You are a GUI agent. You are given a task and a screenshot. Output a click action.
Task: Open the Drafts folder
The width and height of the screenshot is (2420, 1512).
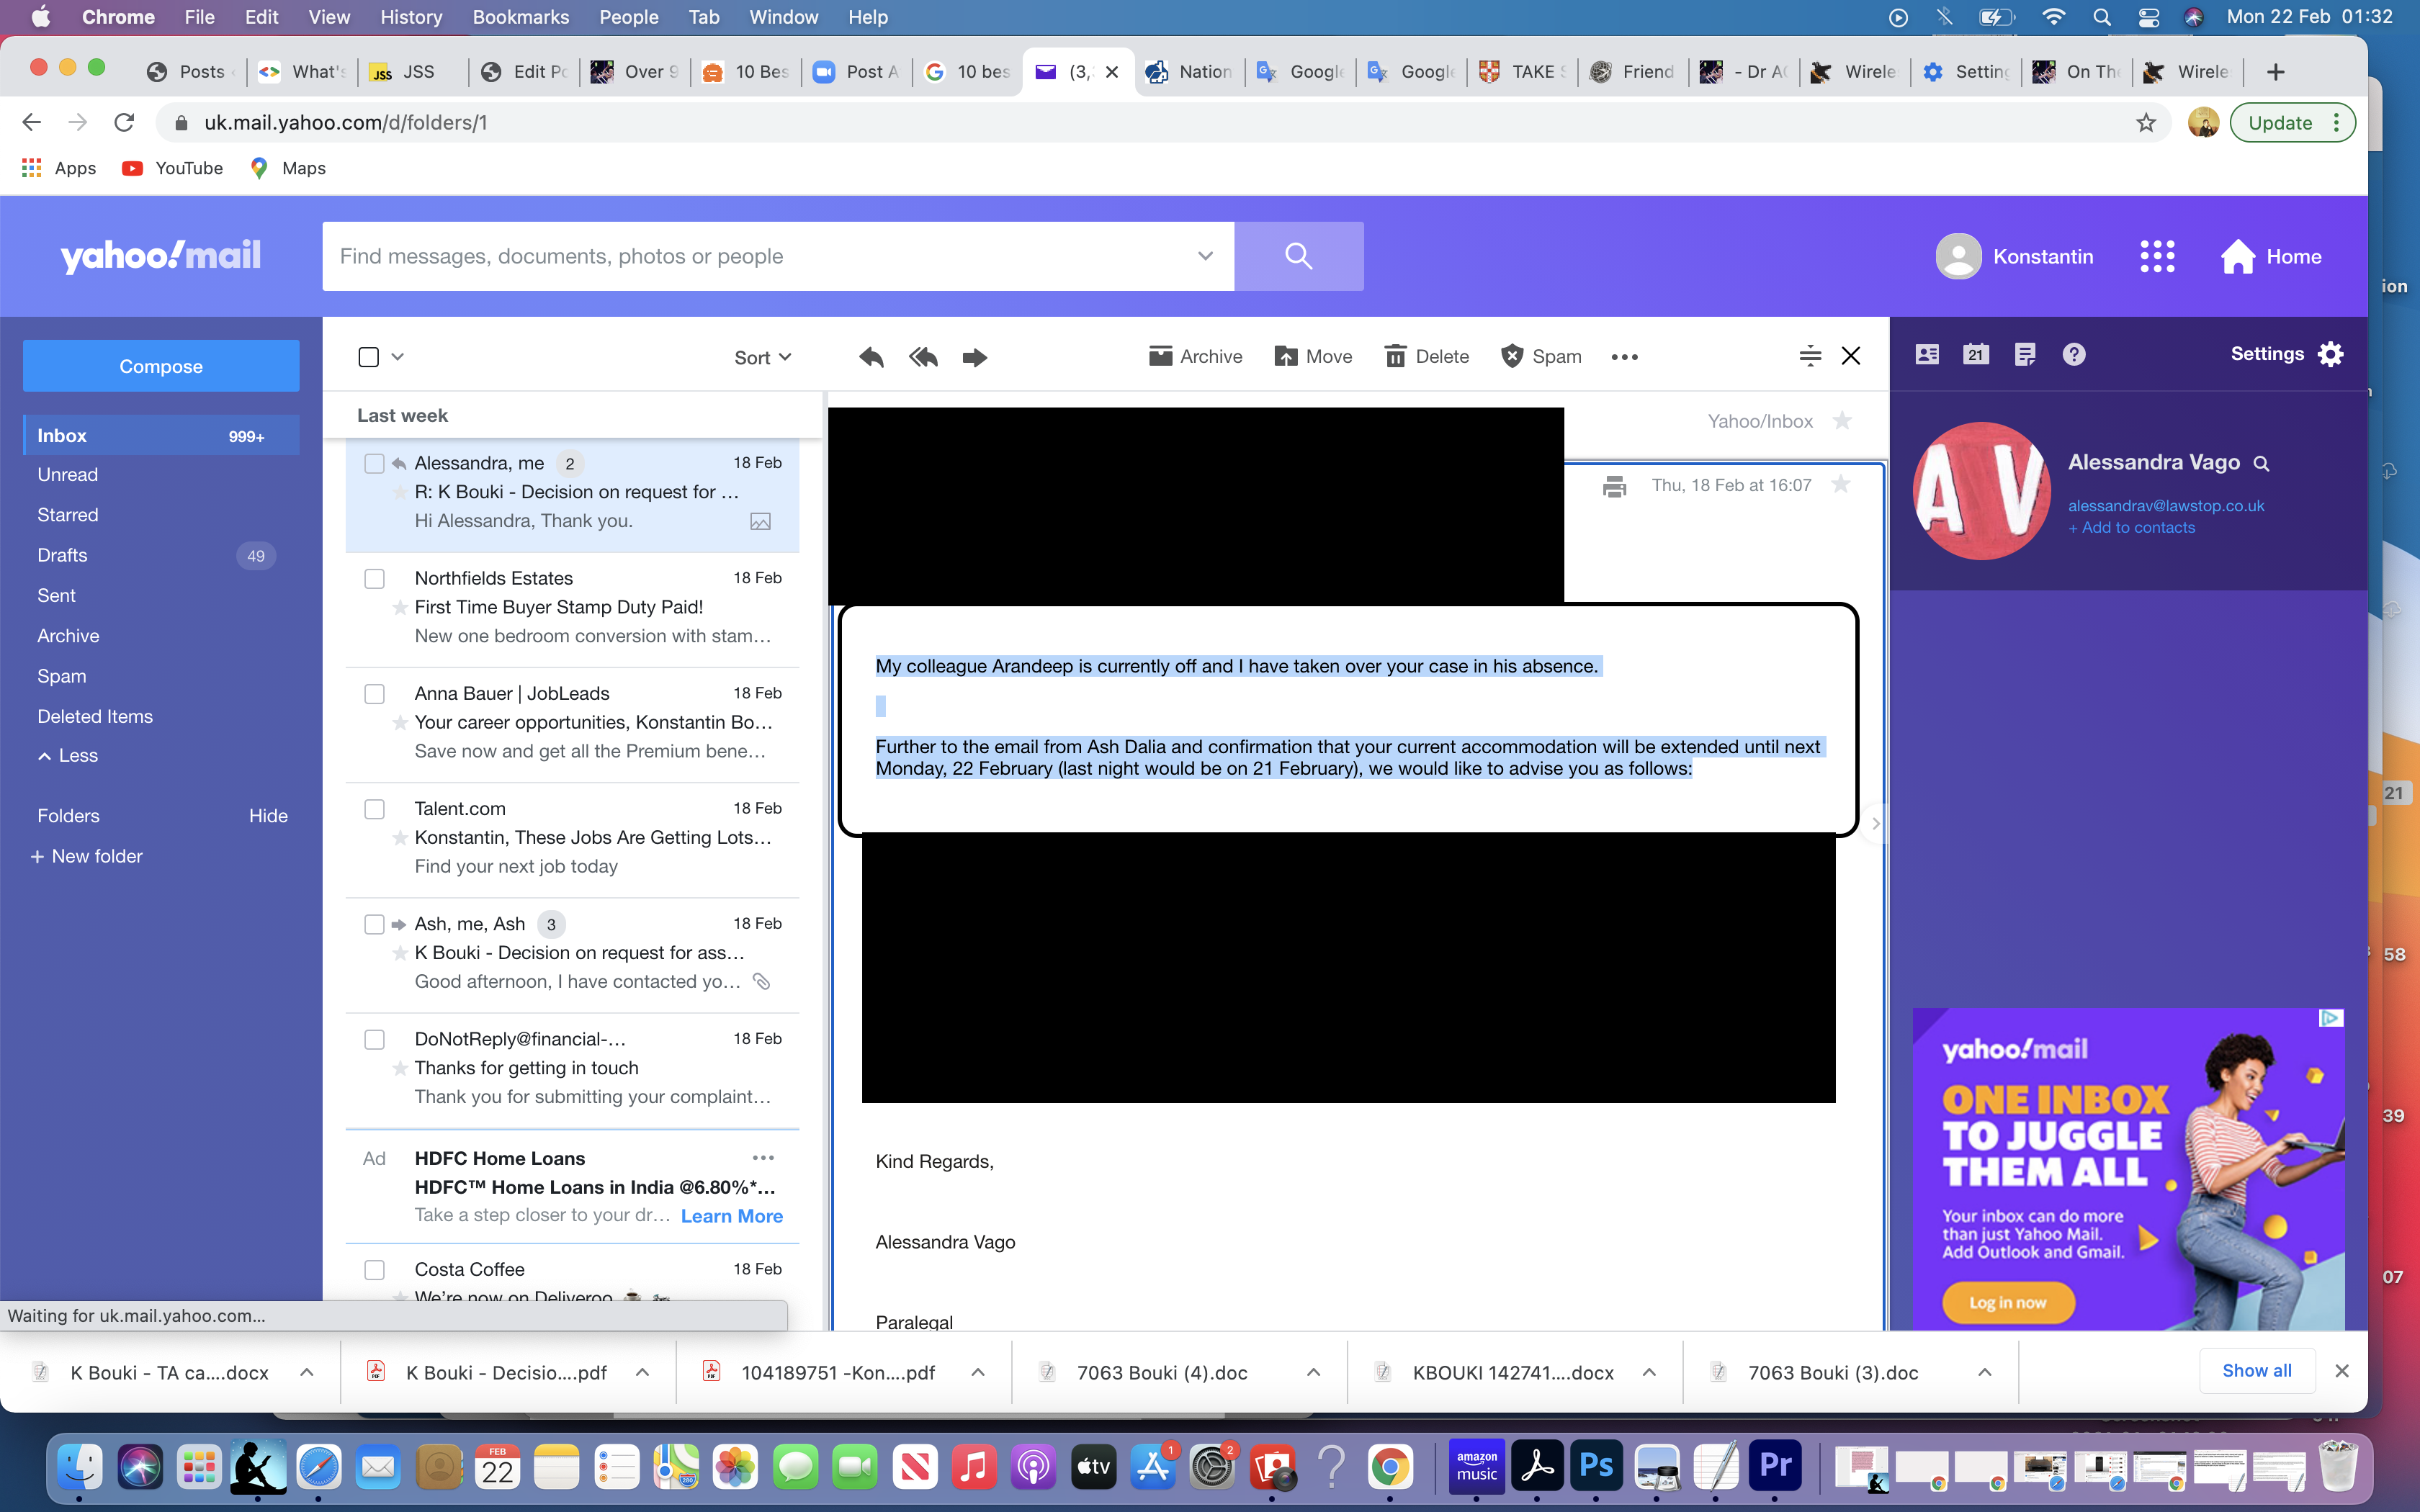[x=62, y=555]
